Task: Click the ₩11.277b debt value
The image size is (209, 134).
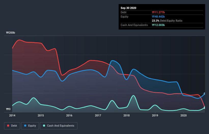Action: (x=158, y=12)
